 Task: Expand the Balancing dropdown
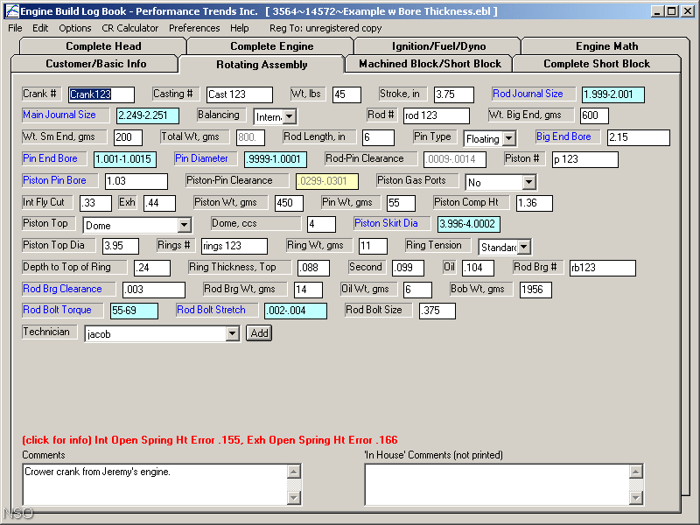(290, 117)
